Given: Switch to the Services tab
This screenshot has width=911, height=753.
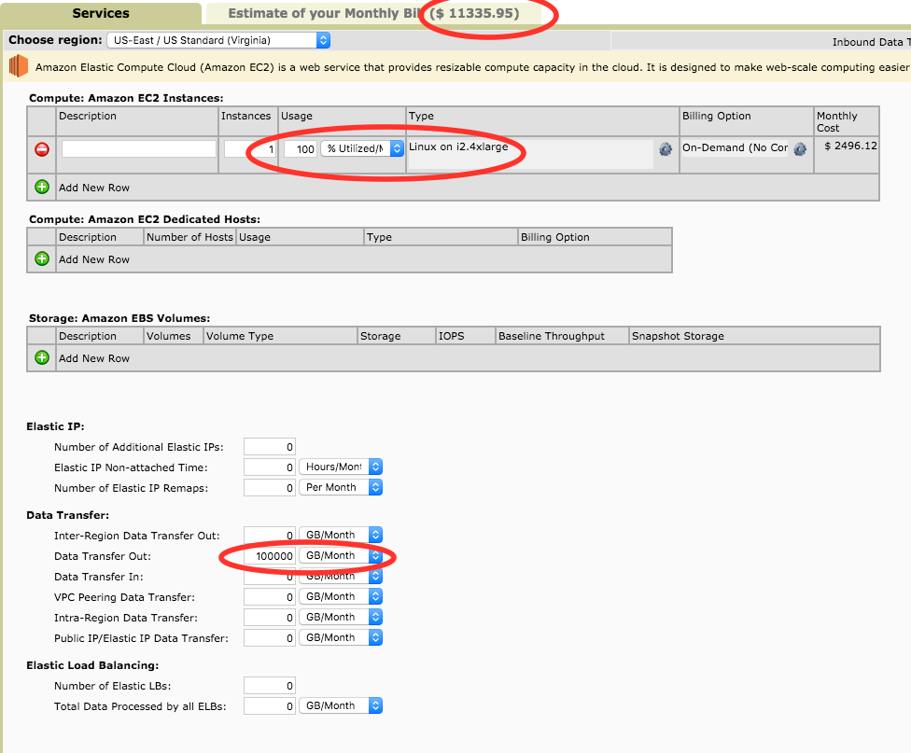Looking at the screenshot, I should pos(101,13).
